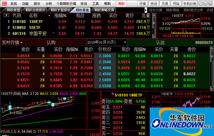Open the 分析 menu
214x136 pixels.
(49, 4)
